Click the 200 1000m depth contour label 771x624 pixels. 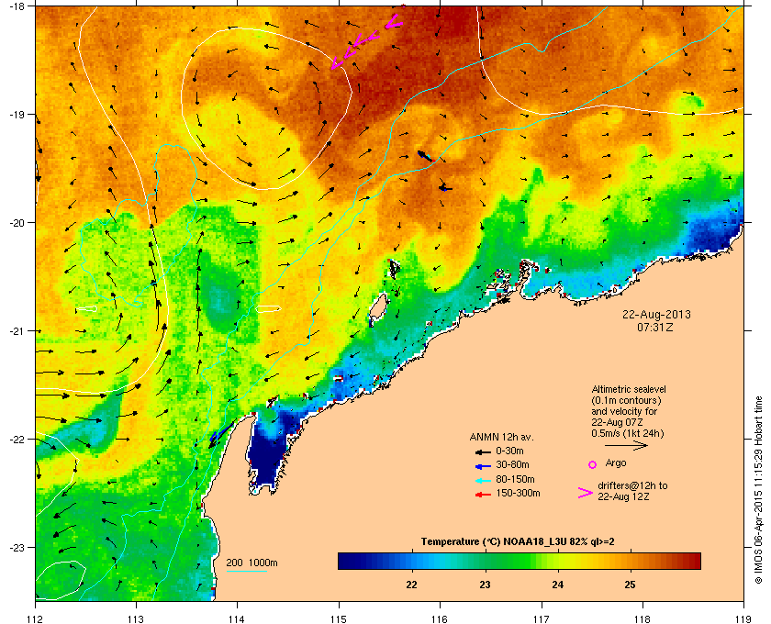pyautogui.click(x=251, y=563)
